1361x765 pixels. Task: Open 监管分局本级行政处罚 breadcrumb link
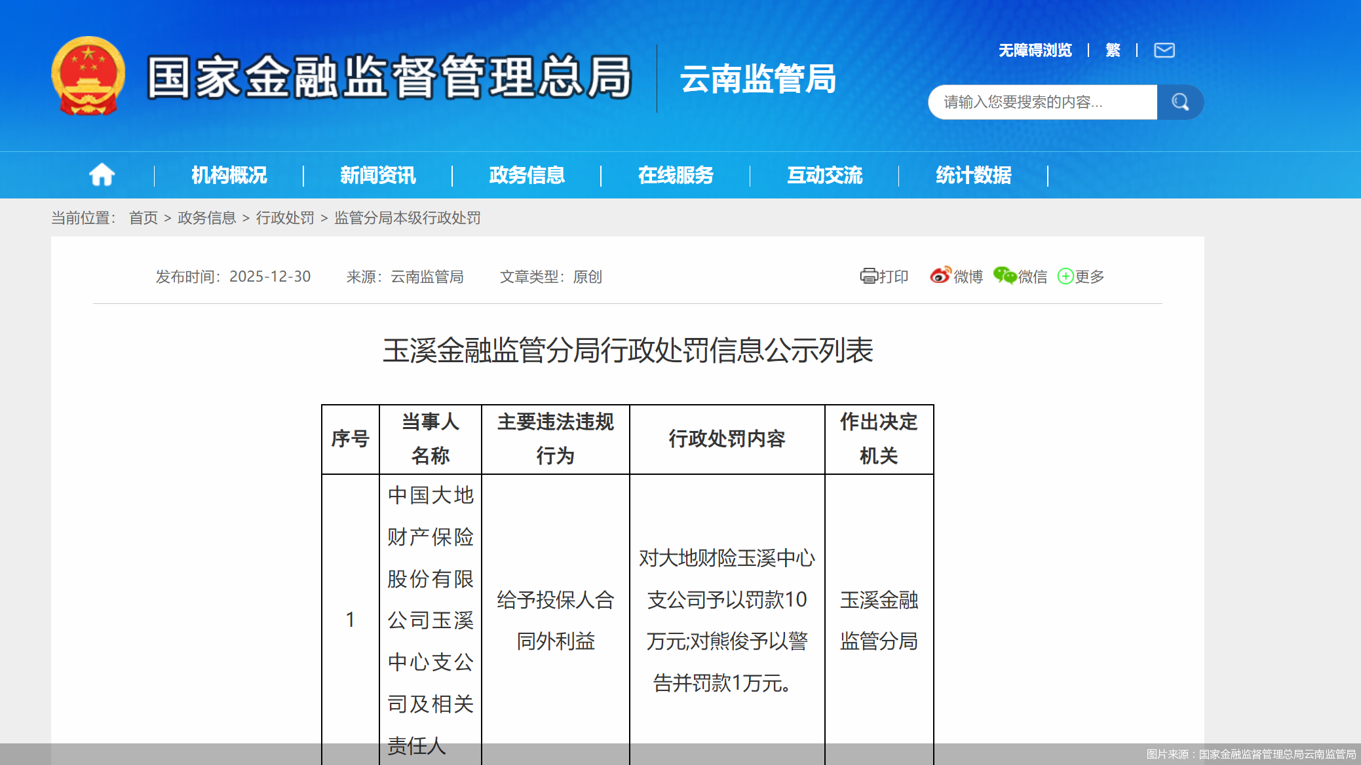pos(407,217)
